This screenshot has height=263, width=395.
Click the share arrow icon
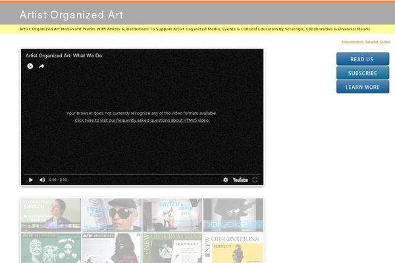(41, 66)
